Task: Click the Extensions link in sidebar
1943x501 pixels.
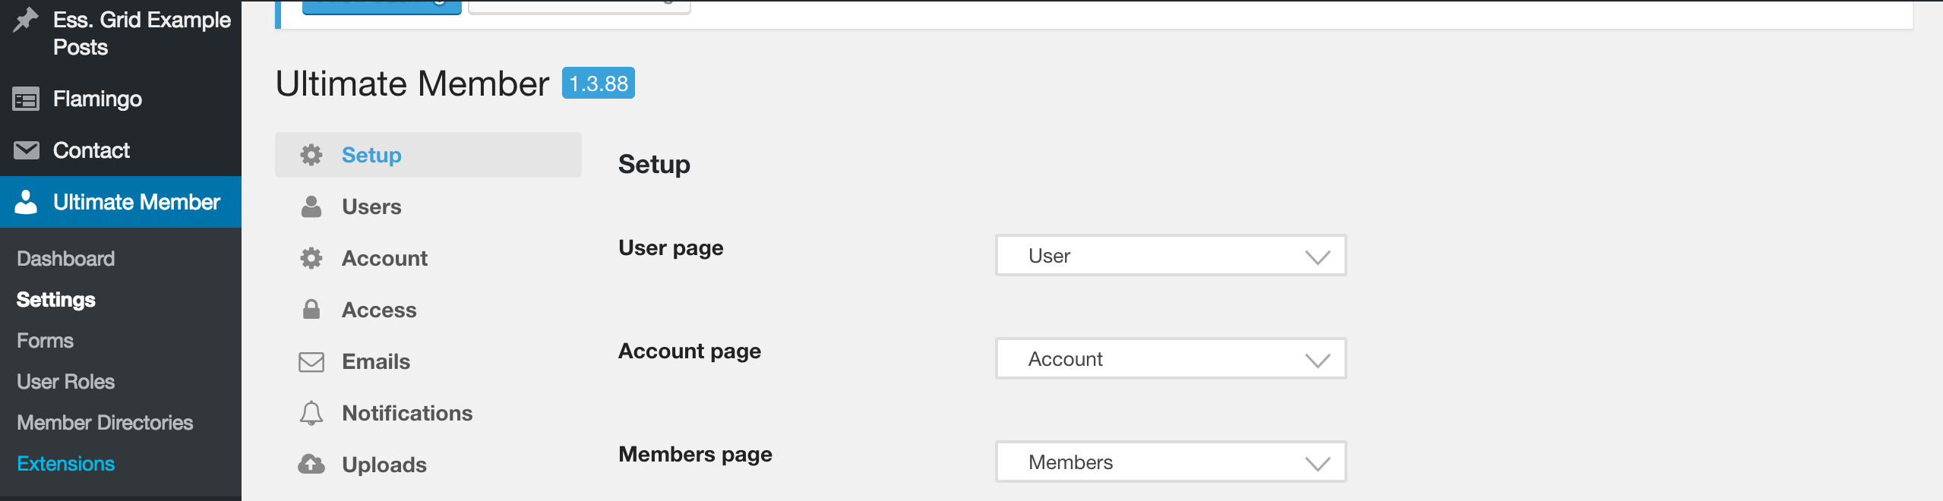Action: click(x=66, y=464)
